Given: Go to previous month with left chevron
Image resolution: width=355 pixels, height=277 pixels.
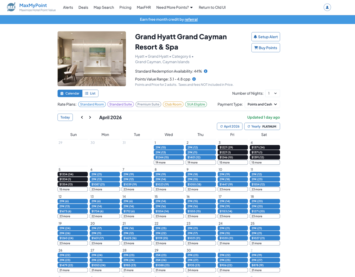Looking at the screenshot, I should coord(82,117).
